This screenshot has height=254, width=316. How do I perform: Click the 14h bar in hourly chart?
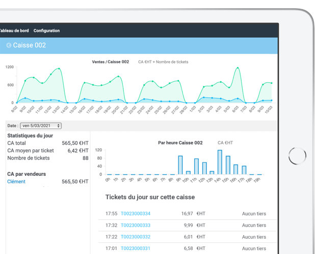point(220,162)
